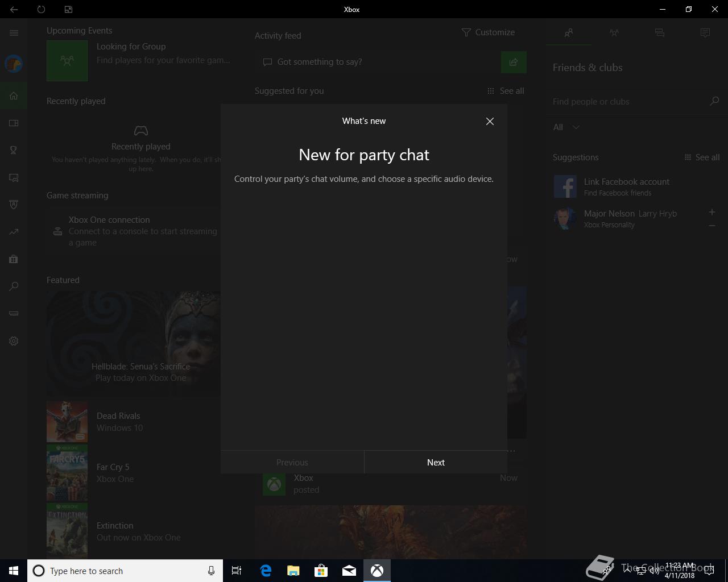The width and height of the screenshot is (728, 582).
Task: Open Microsoft Edge from taskbar
Action: (266, 571)
